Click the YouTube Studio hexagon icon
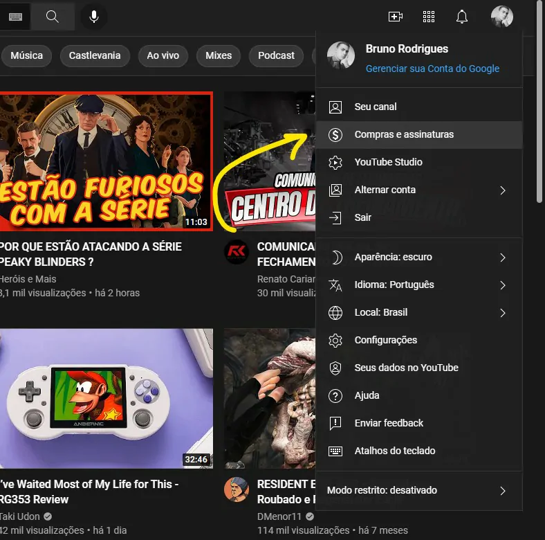The image size is (545, 540). (x=335, y=163)
